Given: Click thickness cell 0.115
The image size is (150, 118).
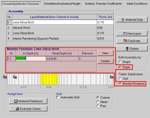Looking at the screenshot, I should click(x=105, y=22).
